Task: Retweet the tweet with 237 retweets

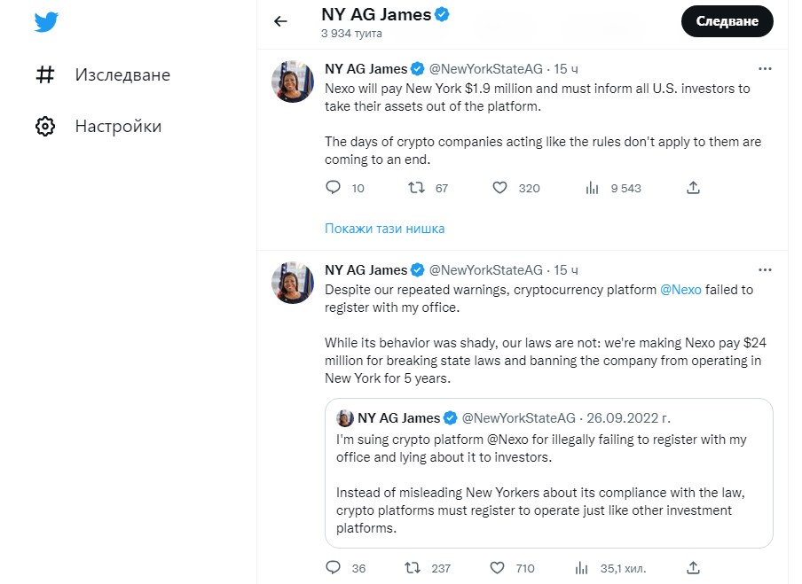Action: coord(413,568)
